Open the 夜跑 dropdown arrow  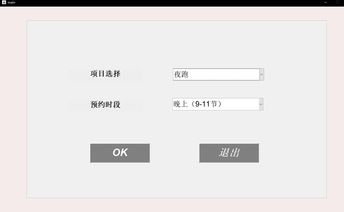[262, 74]
